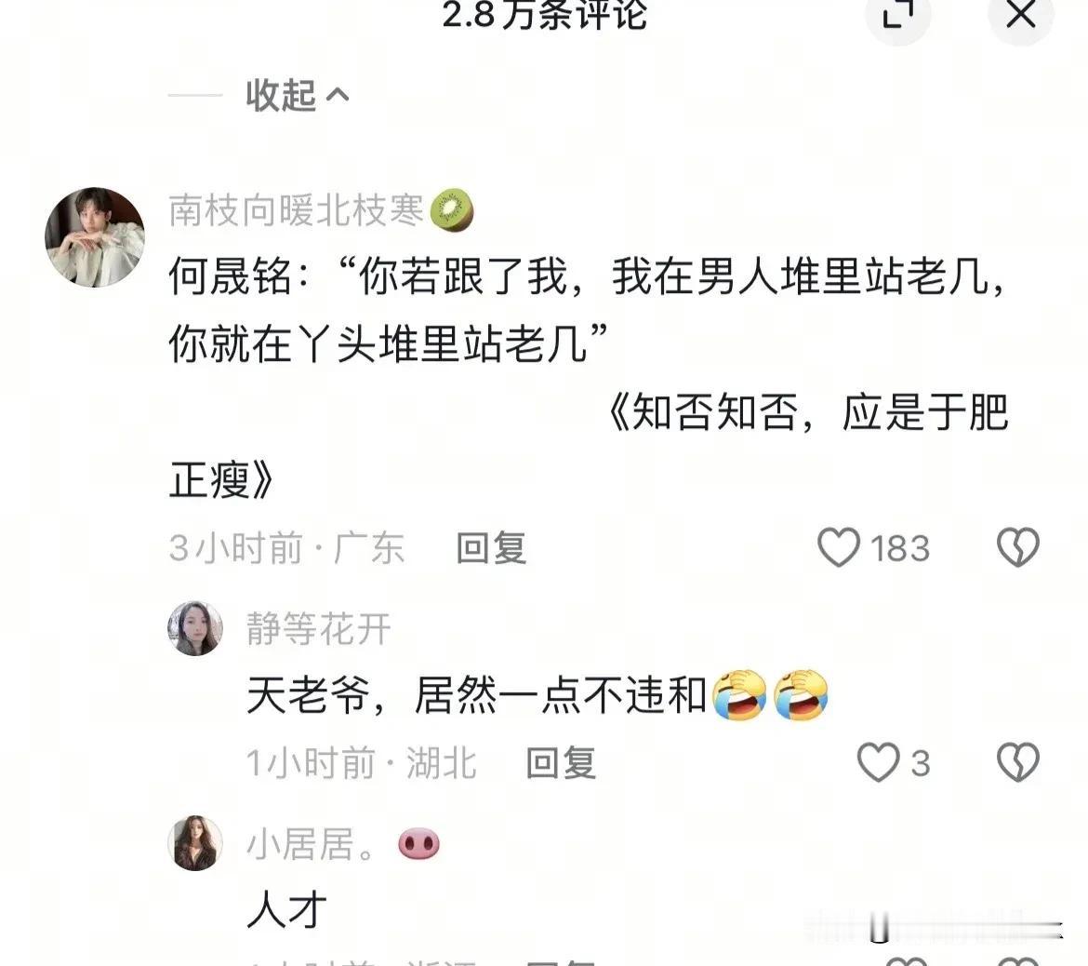This screenshot has height=966, width=1088.
Task: Collapse replies using 收起 chevron
Action: (298, 95)
